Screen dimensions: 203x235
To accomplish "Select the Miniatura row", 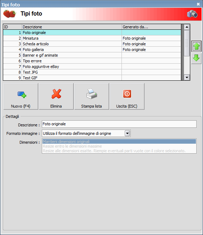I will click(92, 38).
